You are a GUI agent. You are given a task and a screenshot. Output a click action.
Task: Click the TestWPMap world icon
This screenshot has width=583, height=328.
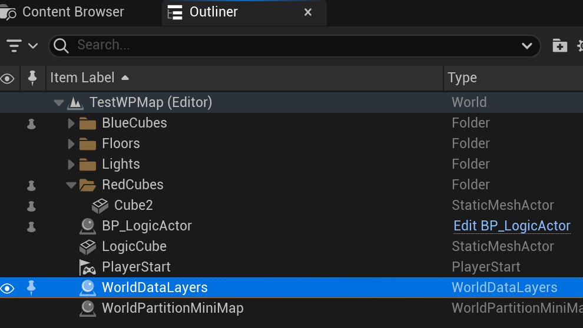point(75,103)
